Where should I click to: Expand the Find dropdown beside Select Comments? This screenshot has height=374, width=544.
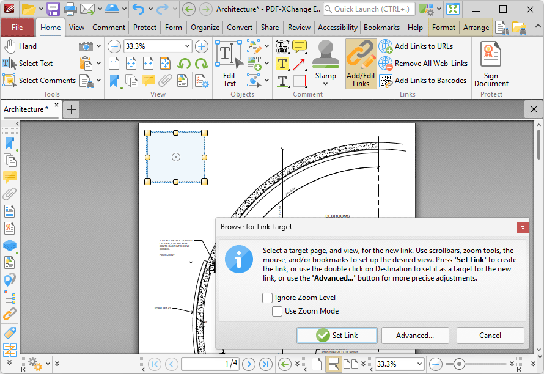click(x=99, y=81)
